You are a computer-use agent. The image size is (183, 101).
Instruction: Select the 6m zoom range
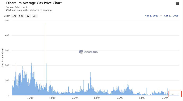click(21, 16)
